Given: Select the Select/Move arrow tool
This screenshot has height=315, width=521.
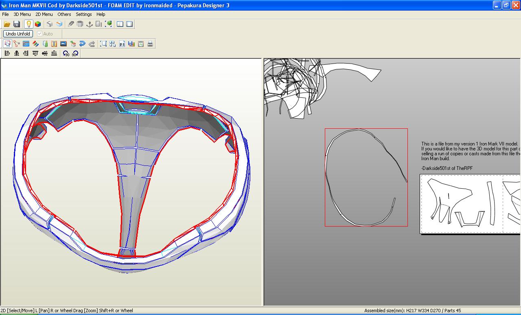Looking at the screenshot, I should [x=7, y=44].
